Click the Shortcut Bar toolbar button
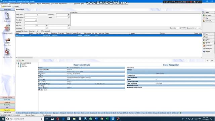The height and width of the screenshot is (121, 215). pyautogui.click(x=6, y=6)
